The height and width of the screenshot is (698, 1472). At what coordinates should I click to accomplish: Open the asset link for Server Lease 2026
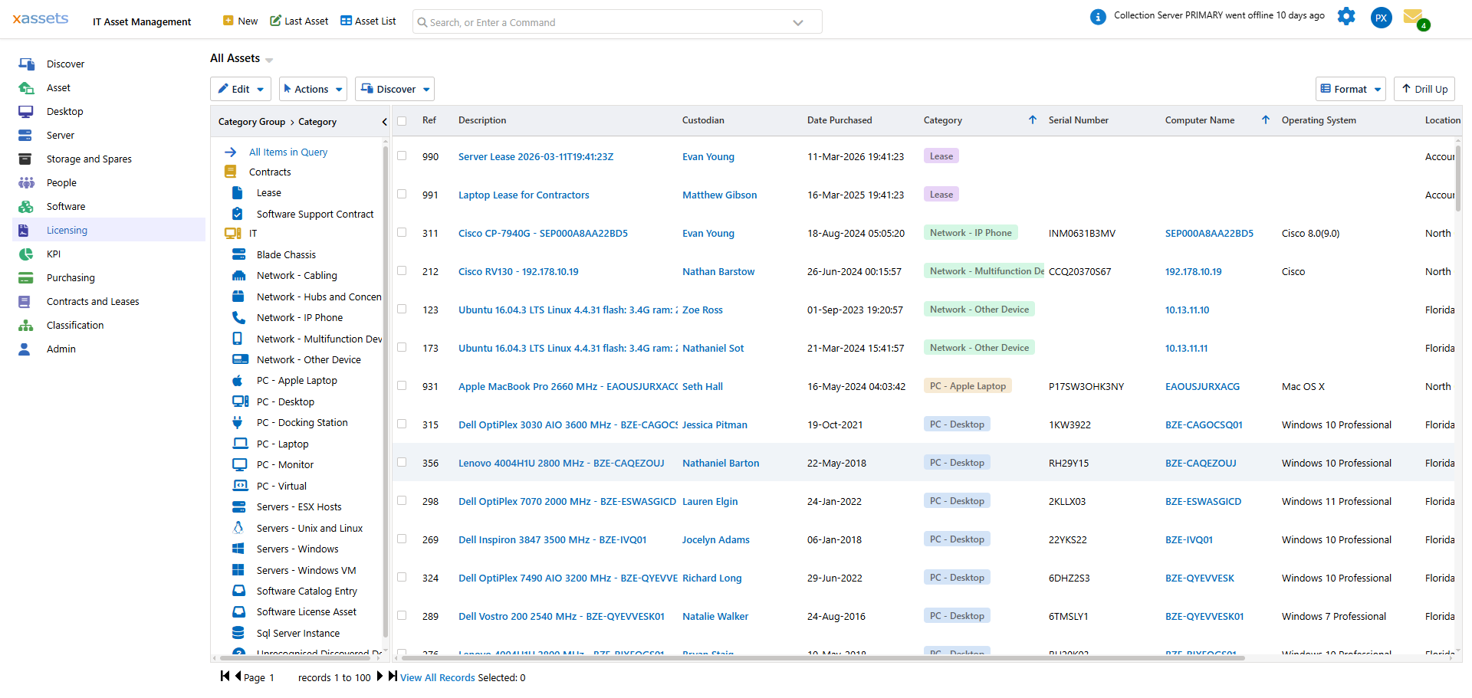pos(535,156)
